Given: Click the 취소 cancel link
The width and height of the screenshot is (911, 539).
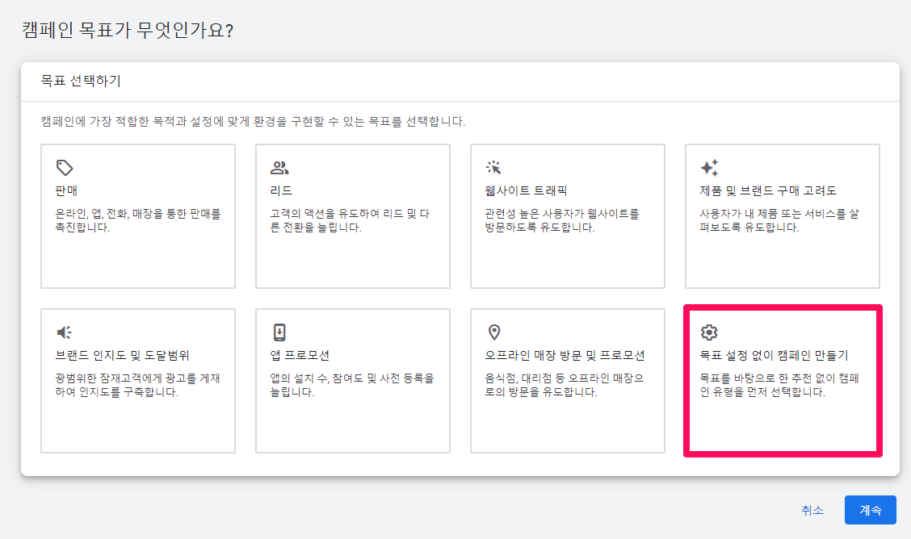Looking at the screenshot, I should (x=812, y=510).
